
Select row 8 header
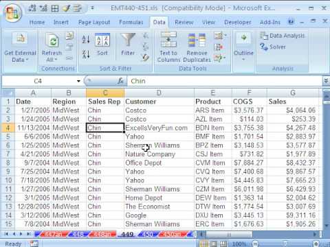click(8, 163)
